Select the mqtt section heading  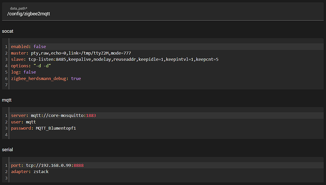click(x=7, y=100)
